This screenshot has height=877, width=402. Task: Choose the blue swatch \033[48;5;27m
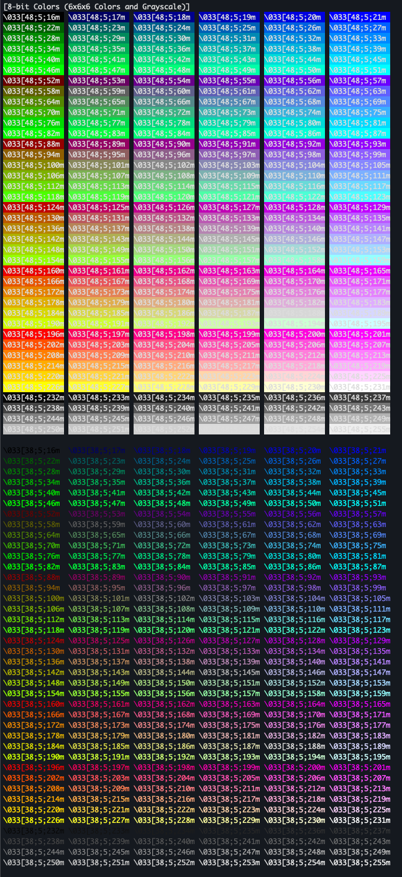pos(359,28)
